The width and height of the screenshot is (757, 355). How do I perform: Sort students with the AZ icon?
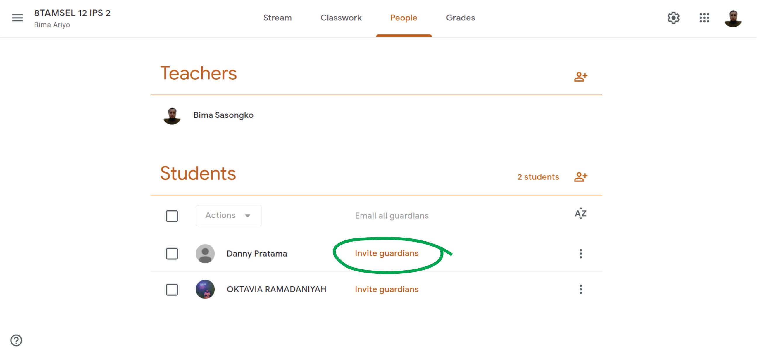tap(580, 214)
